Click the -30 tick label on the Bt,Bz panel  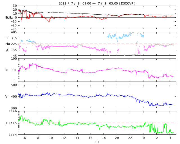(14, 30)
